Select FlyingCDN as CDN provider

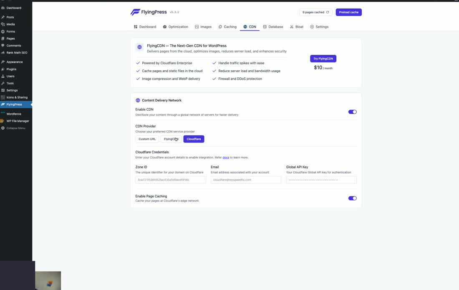171,139
